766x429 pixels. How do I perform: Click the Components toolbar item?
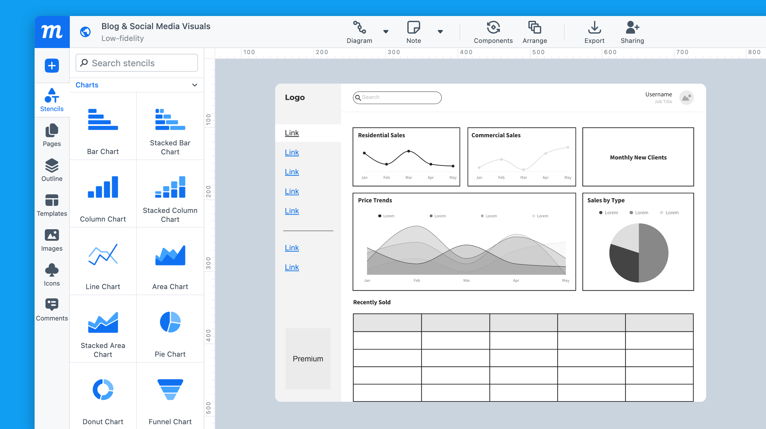pyautogui.click(x=493, y=32)
